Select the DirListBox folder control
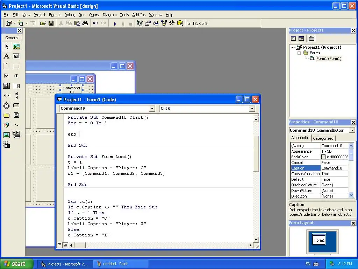The image size is (358, 269). pos(7,115)
